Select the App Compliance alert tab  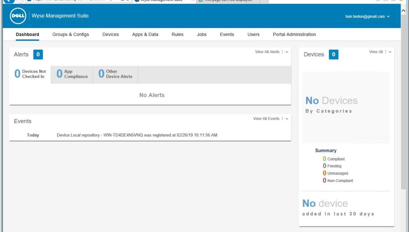[x=72, y=74]
